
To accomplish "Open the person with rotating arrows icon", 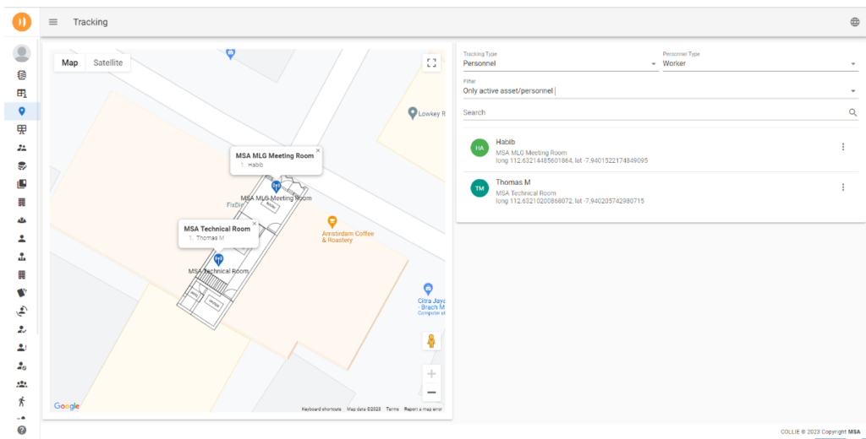I will point(21,311).
